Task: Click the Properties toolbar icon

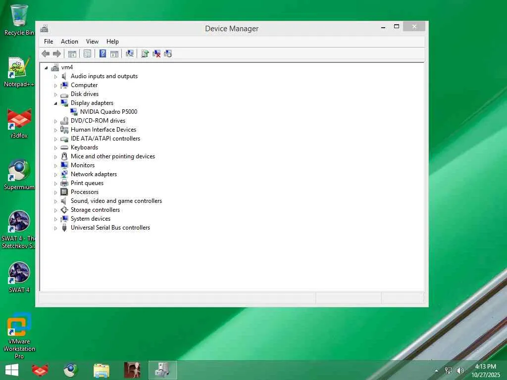Action: tap(87, 53)
